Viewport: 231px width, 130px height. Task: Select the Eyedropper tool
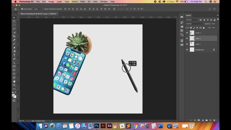click(x=14, y=40)
